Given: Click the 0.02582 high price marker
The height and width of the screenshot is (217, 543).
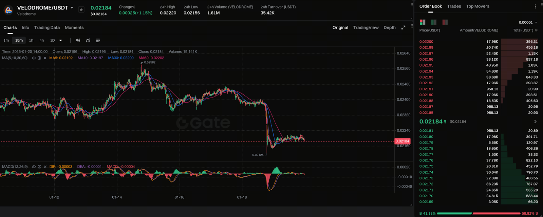Looking at the screenshot, I should [149, 62].
